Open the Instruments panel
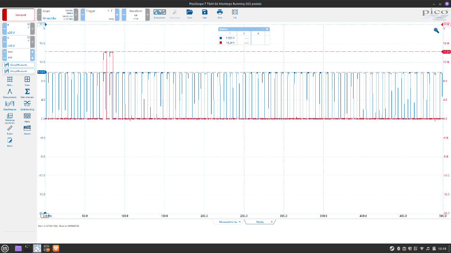451x253 pixels. coord(160,14)
